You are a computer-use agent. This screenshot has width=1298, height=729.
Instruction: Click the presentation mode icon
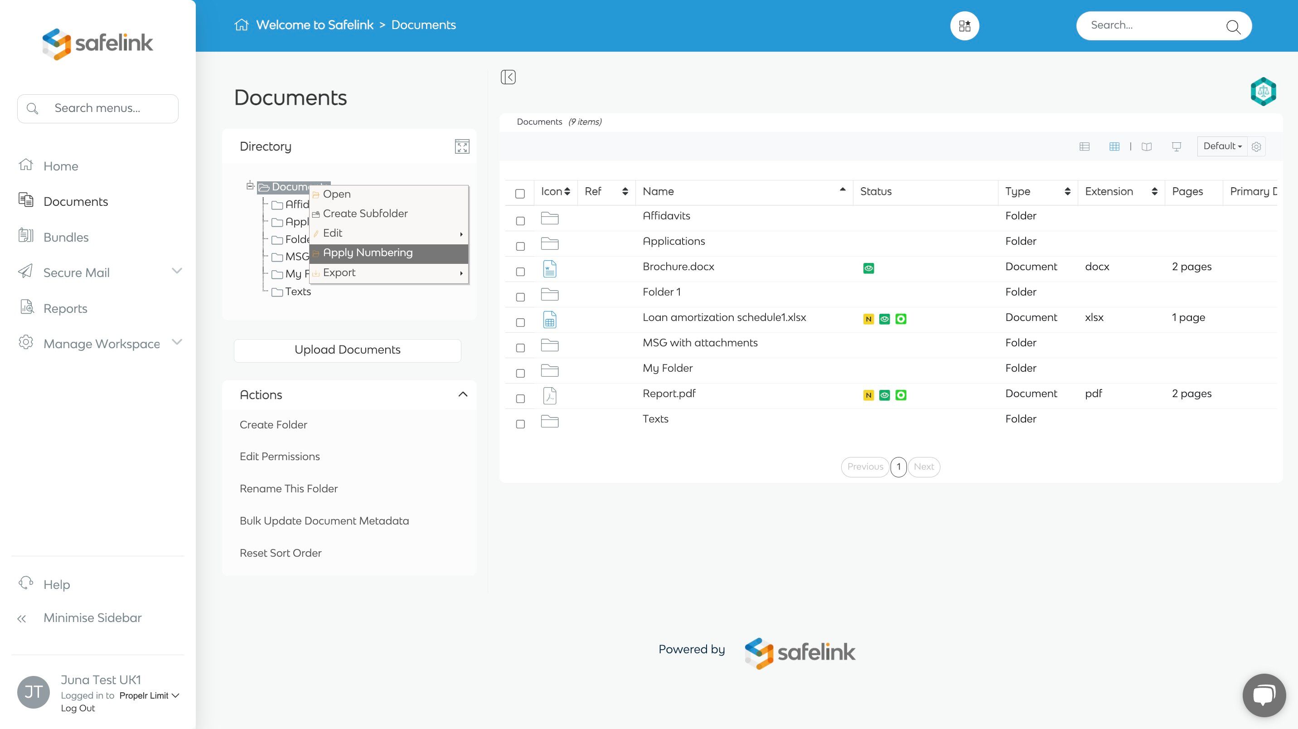coord(1176,147)
